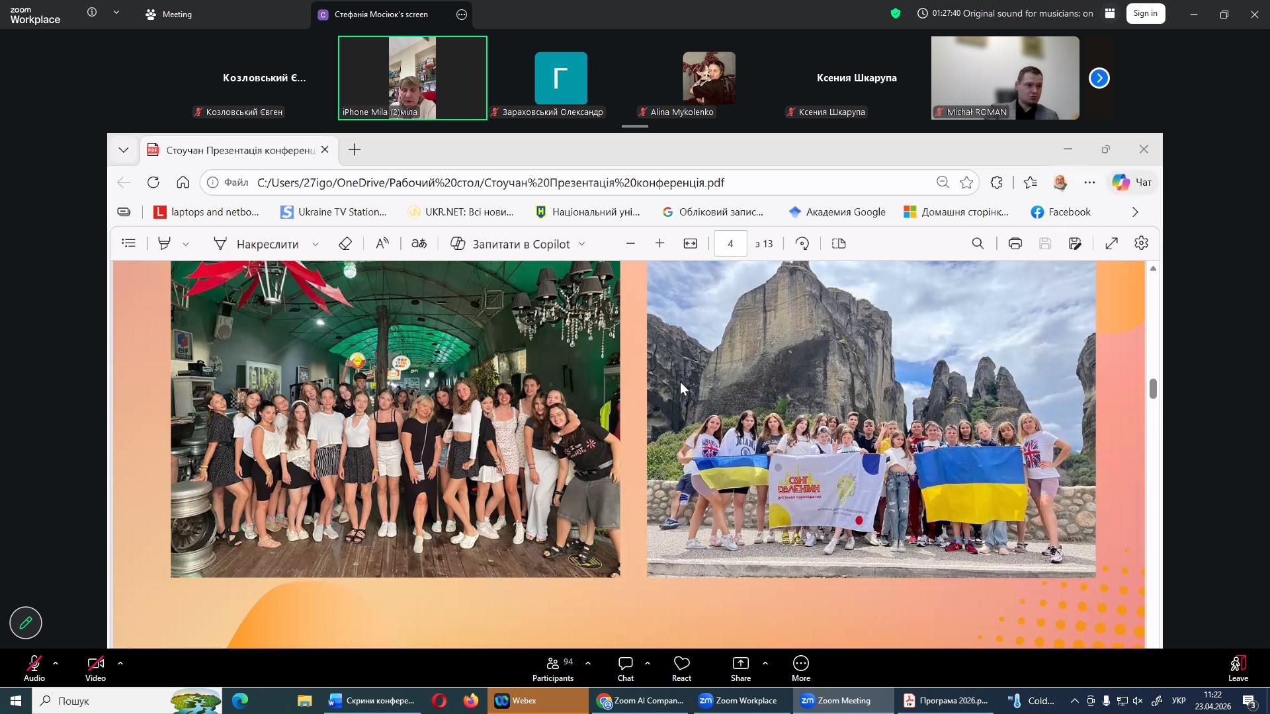Click the PDF vertical scrollbar thumb
Image resolution: width=1270 pixels, height=714 pixels.
(1153, 389)
